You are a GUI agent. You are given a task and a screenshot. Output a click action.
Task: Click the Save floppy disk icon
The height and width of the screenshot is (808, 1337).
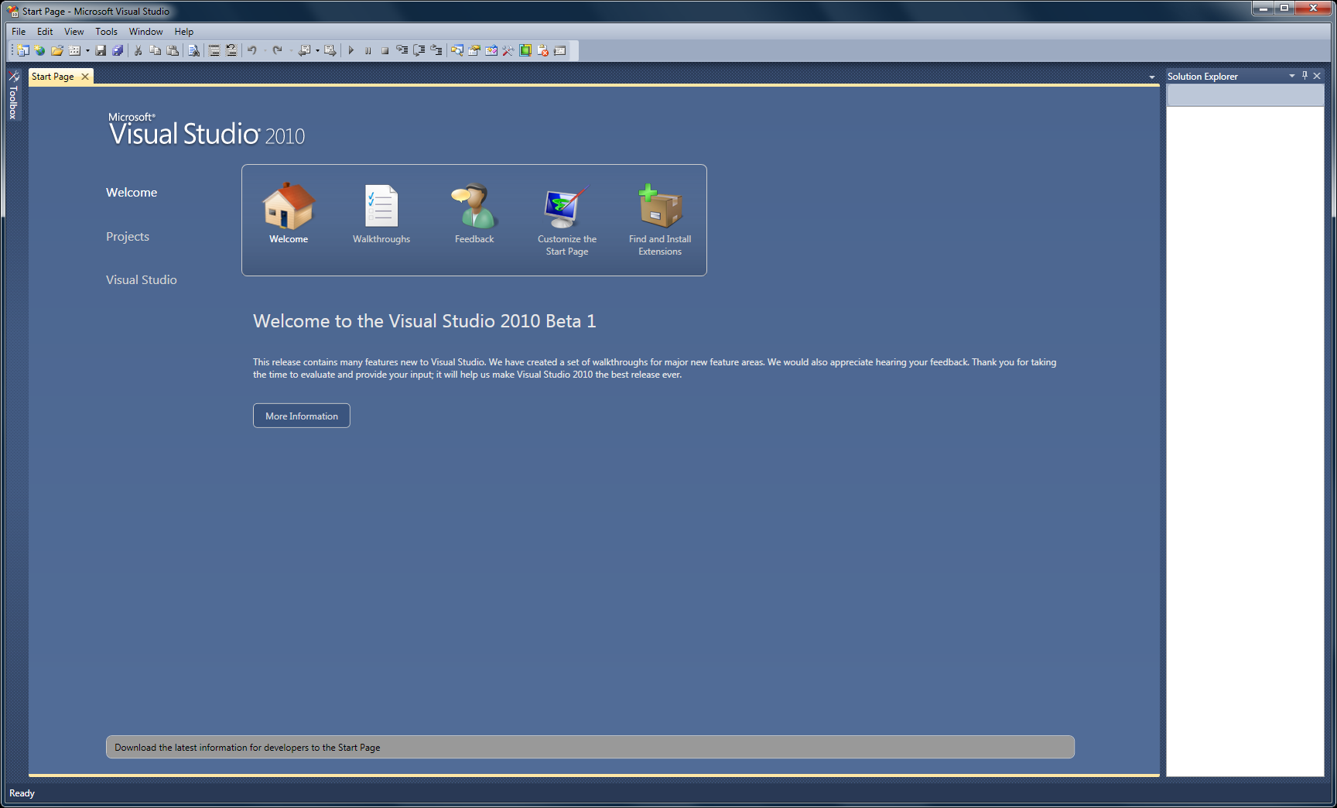101,50
